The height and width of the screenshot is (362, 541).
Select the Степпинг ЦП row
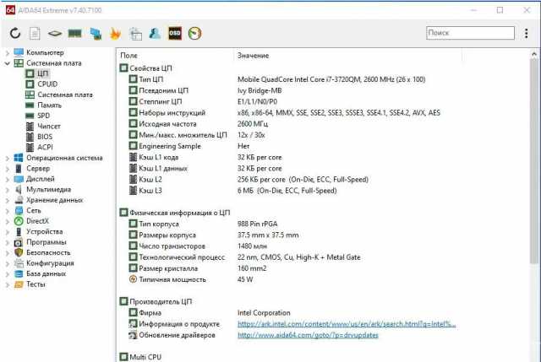203,101
